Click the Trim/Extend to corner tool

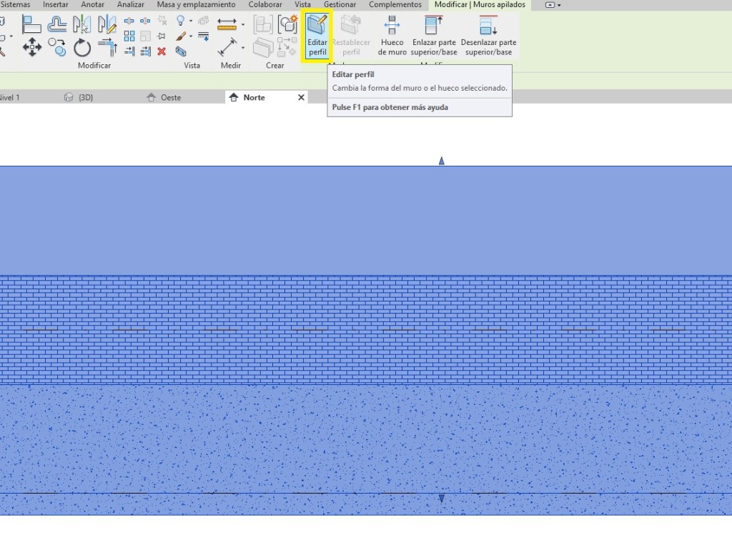click(x=107, y=48)
